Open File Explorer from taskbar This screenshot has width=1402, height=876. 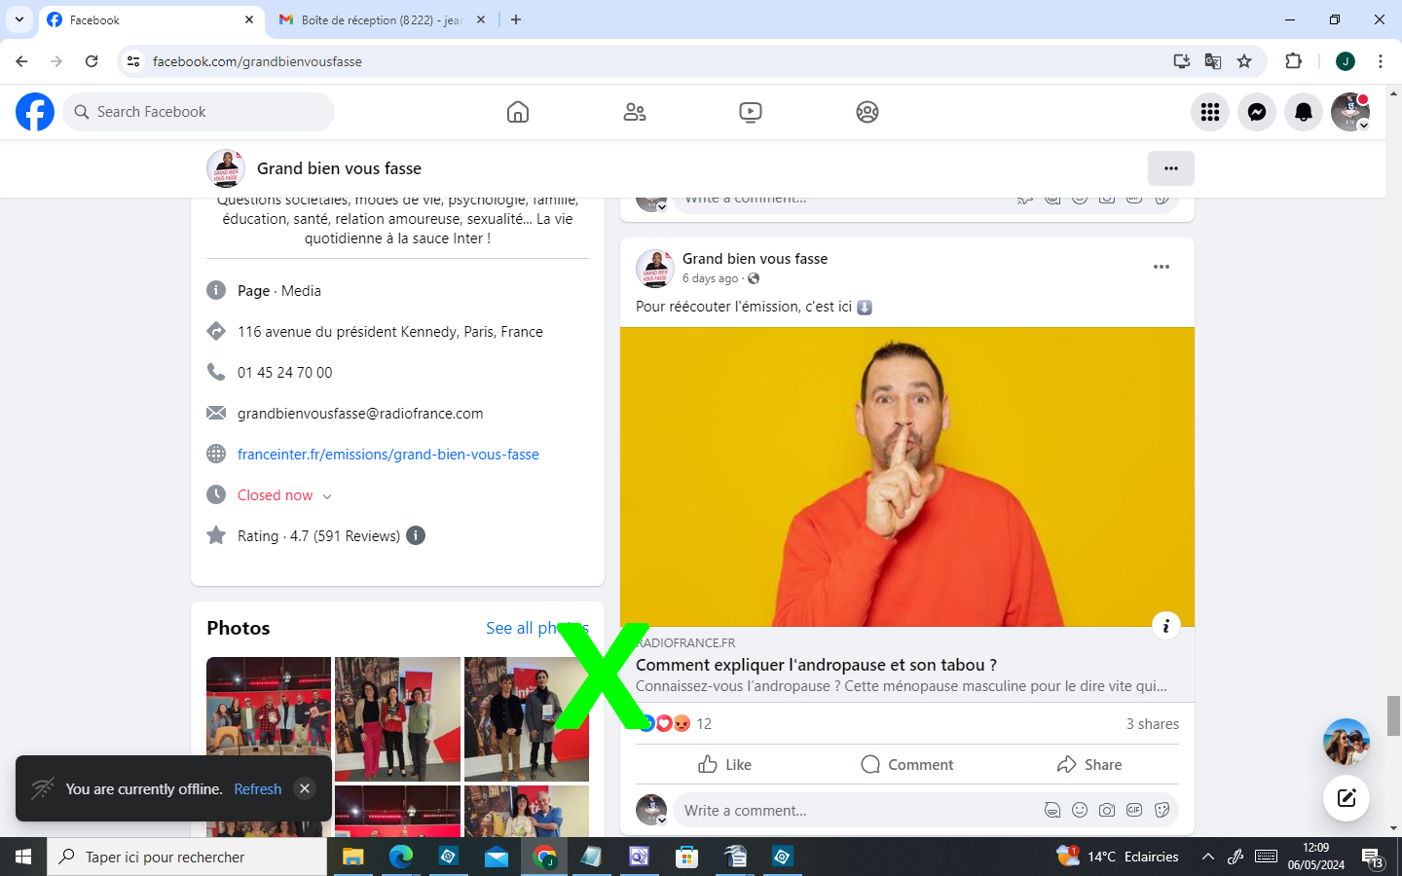click(352, 857)
